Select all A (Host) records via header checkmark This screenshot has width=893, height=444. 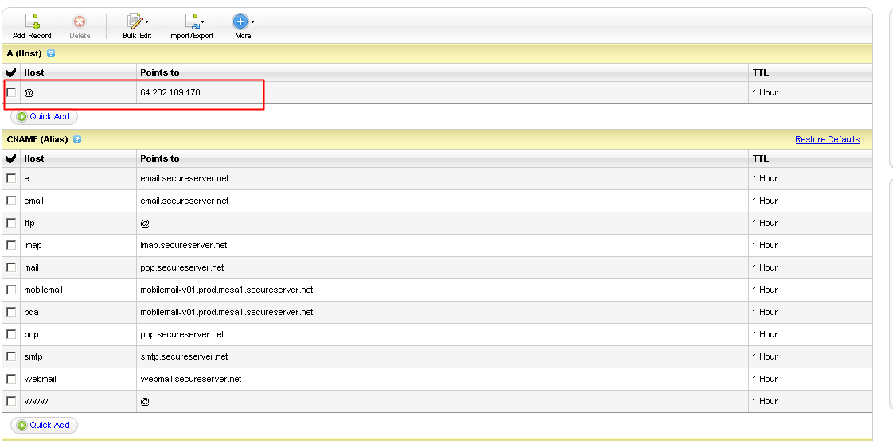click(x=11, y=73)
